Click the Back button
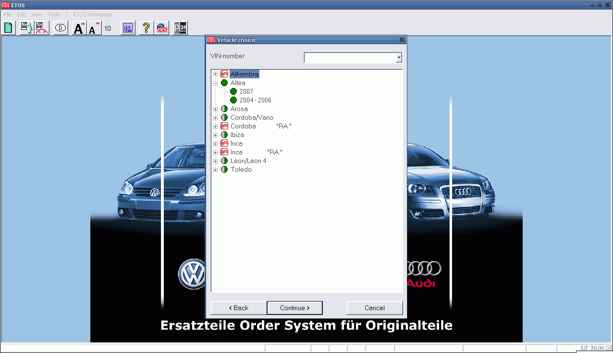Image resolution: width=613 pixels, height=353 pixels. pyautogui.click(x=238, y=308)
